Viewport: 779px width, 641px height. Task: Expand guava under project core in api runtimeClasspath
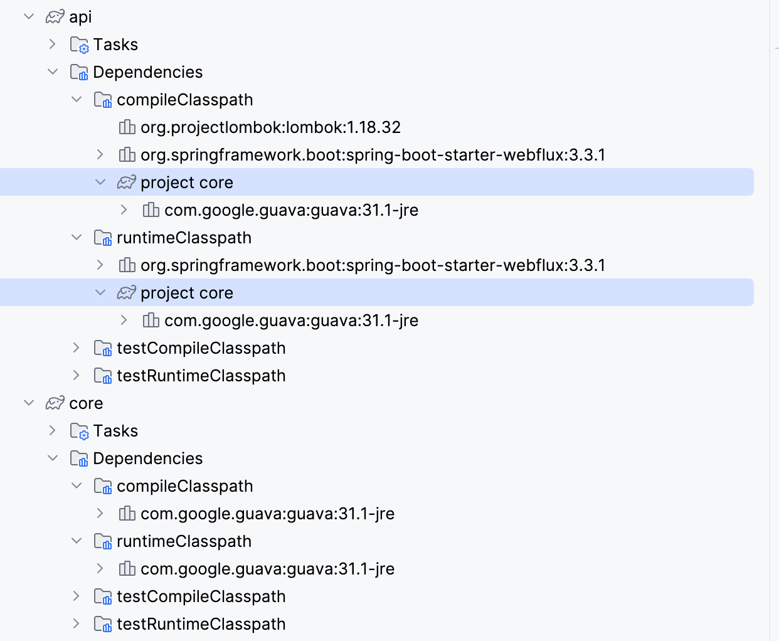(x=124, y=320)
